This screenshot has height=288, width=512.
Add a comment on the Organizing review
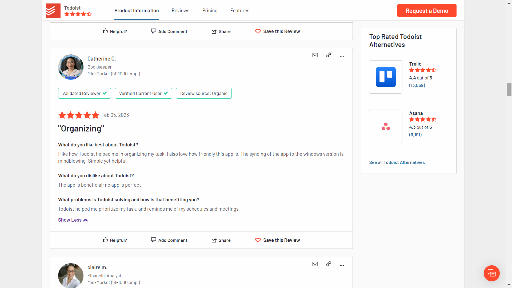coord(169,240)
